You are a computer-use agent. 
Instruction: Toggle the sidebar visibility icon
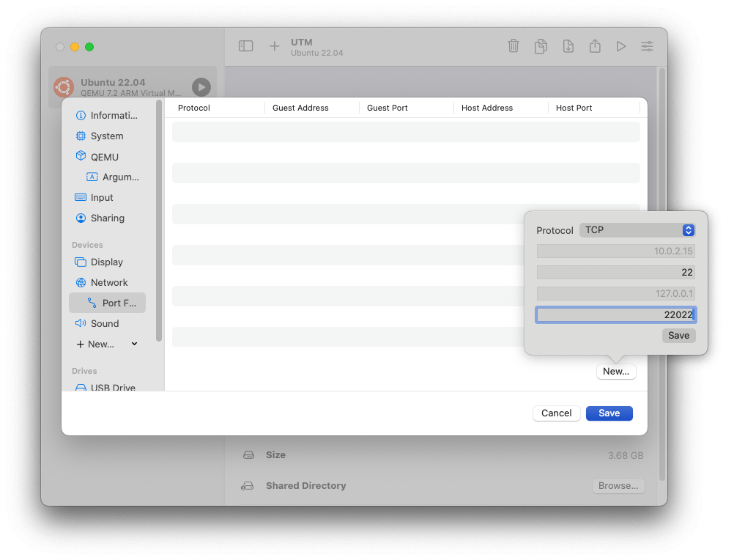(x=246, y=46)
